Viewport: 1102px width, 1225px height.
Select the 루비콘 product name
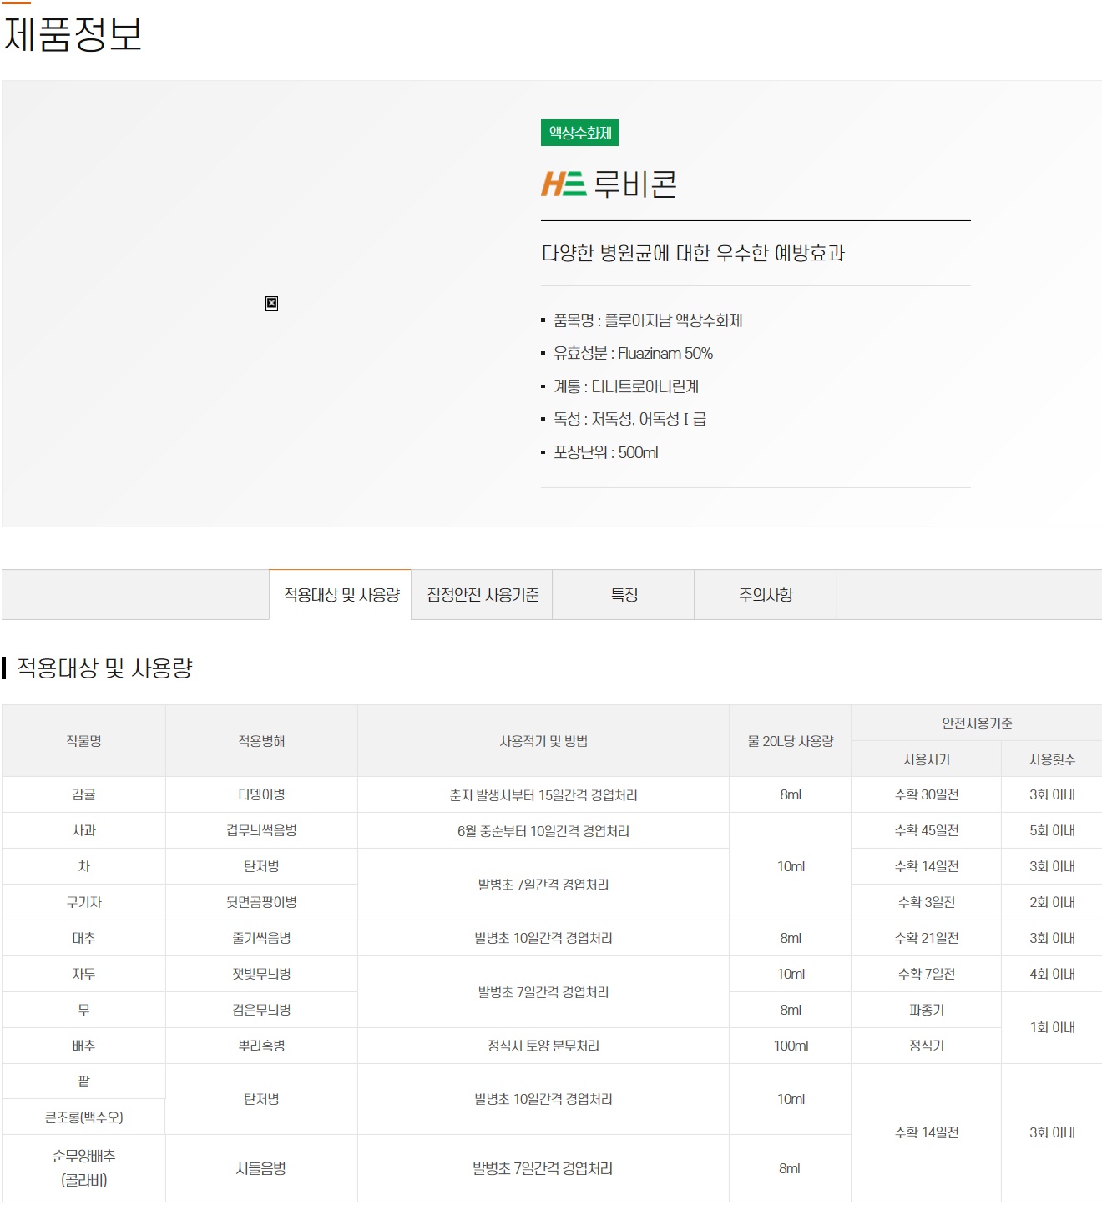click(x=635, y=184)
